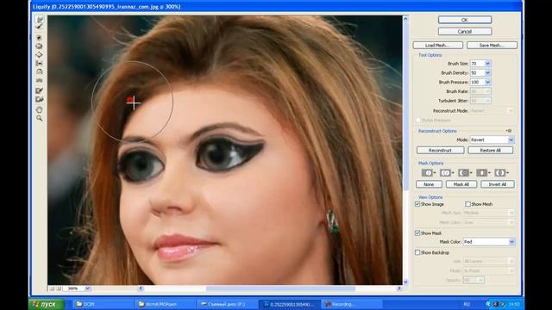Image resolution: width=552 pixels, height=310 pixels.
Task: Click the Reconstruct button
Action: [x=440, y=151]
